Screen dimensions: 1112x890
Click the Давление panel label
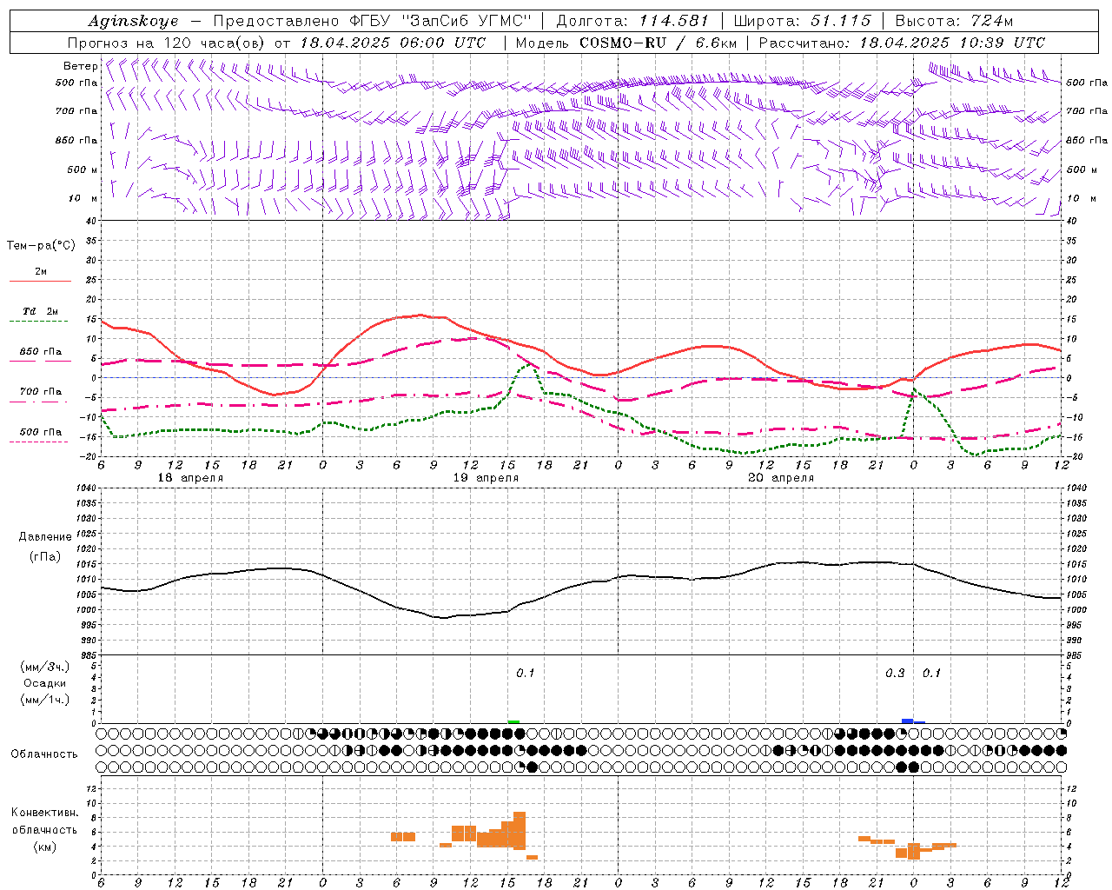[44, 537]
